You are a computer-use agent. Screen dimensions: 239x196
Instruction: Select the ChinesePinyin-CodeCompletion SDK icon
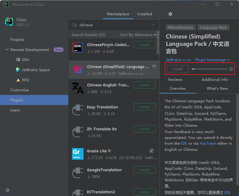tap(77, 48)
